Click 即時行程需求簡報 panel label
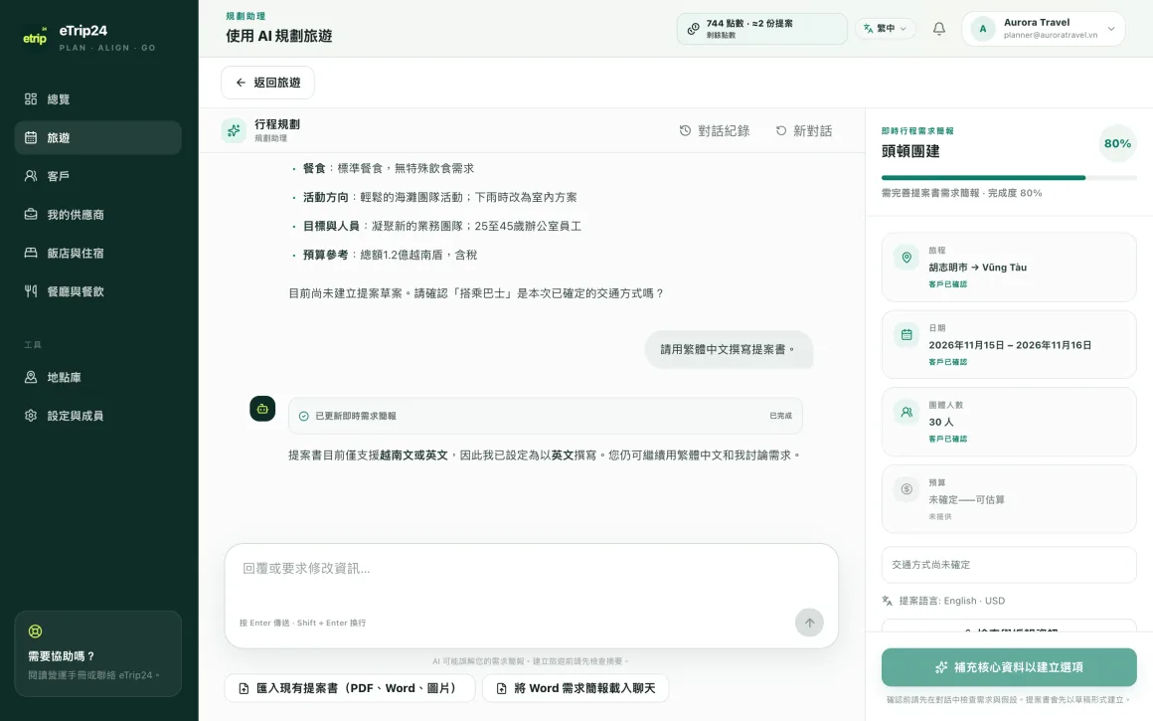Image resolution: width=1153 pixels, height=721 pixels. pyautogui.click(x=917, y=131)
